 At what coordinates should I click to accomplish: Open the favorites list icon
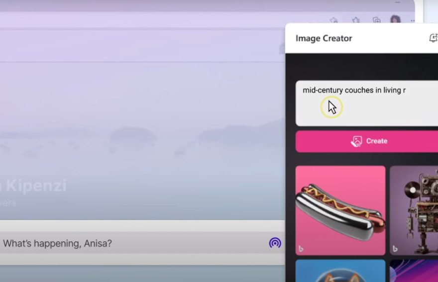point(356,20)
